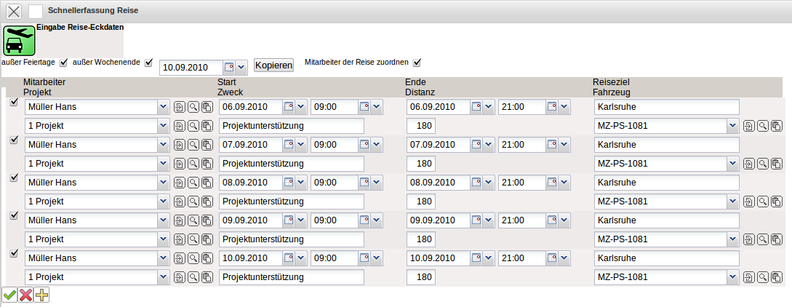This screenshot has width=792, height=307.
Task: Open calendar icon for start date 08.09.2010
Action: coord(288,183)
